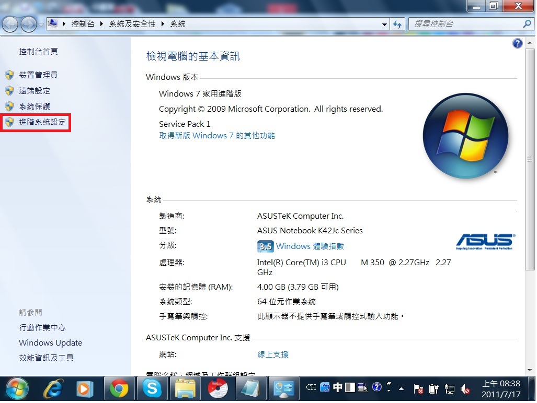Screen dimensions: 537x403
Task: Click the shield icon beside 裝置管理員
Action: tap(9, 75)
